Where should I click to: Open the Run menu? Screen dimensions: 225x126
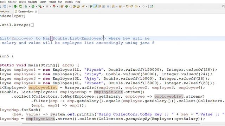click(x=60, y=2)
